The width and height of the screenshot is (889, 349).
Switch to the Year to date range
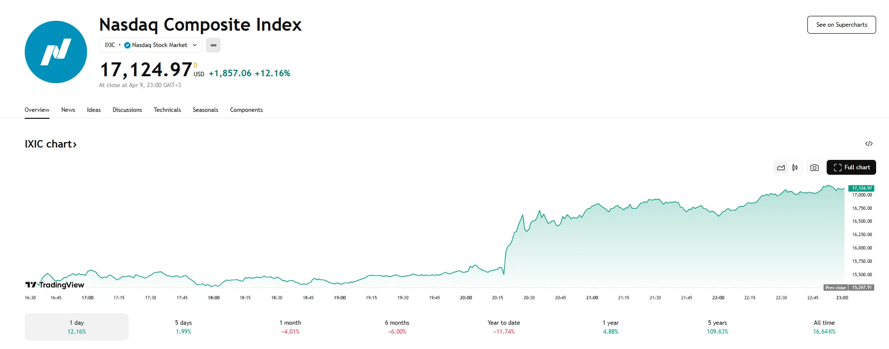[x=504, y=327]
